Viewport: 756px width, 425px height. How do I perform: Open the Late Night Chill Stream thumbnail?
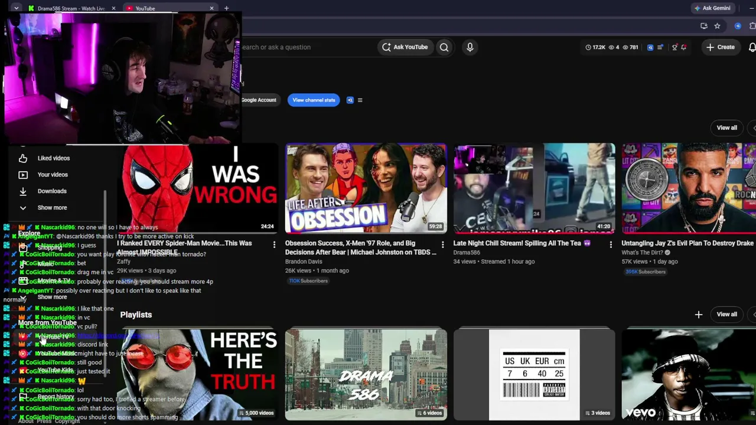(x=534, y=188)
